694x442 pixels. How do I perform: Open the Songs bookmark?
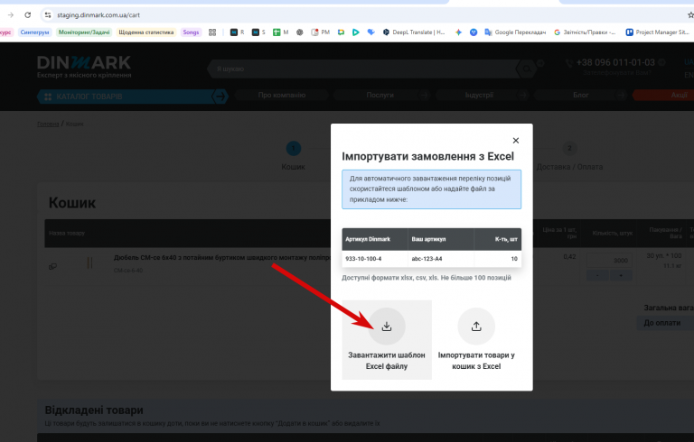point(191,32)
